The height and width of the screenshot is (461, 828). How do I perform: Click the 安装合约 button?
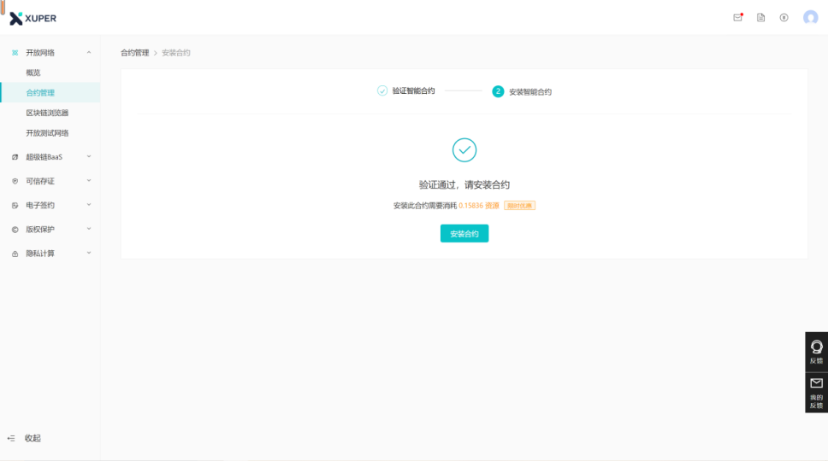click(464, 234)
